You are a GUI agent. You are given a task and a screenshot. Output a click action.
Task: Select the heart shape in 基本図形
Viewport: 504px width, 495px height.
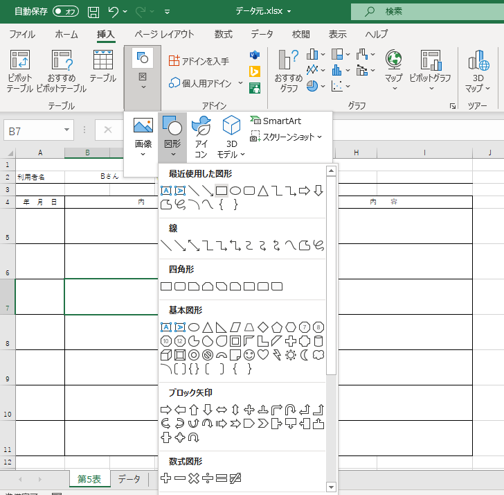[263, 355]
